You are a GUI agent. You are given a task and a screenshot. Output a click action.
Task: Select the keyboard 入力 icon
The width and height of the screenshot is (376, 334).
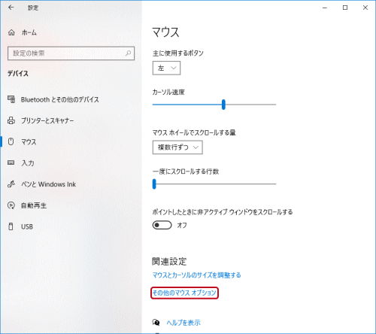(11, 162)
